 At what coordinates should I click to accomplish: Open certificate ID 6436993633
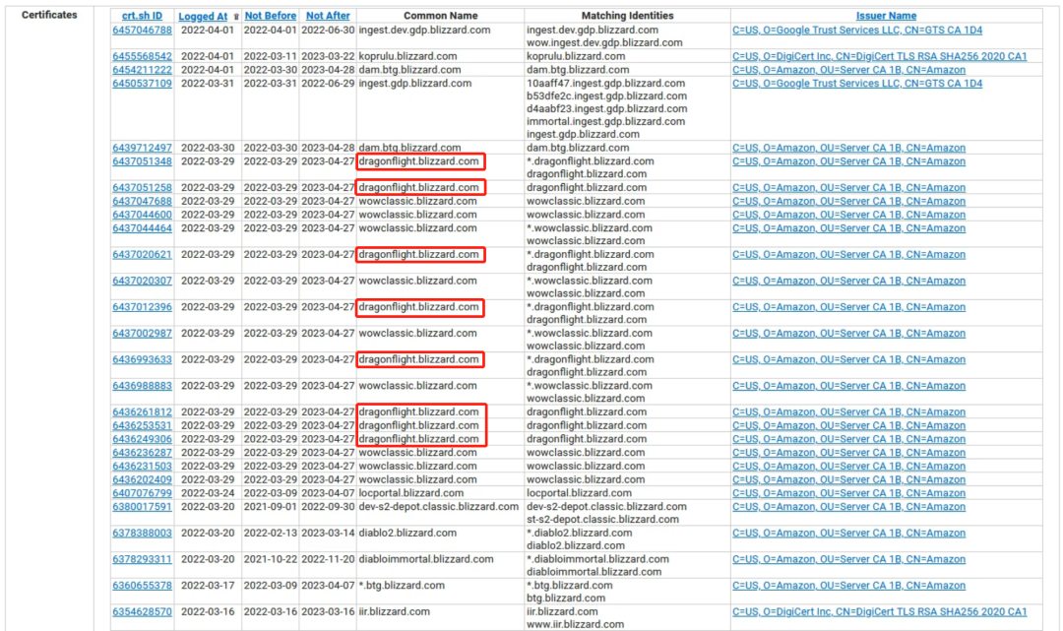pos(143,360)
